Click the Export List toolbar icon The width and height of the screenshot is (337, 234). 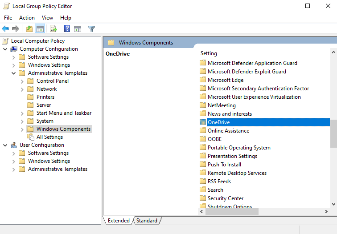[53, 29]
